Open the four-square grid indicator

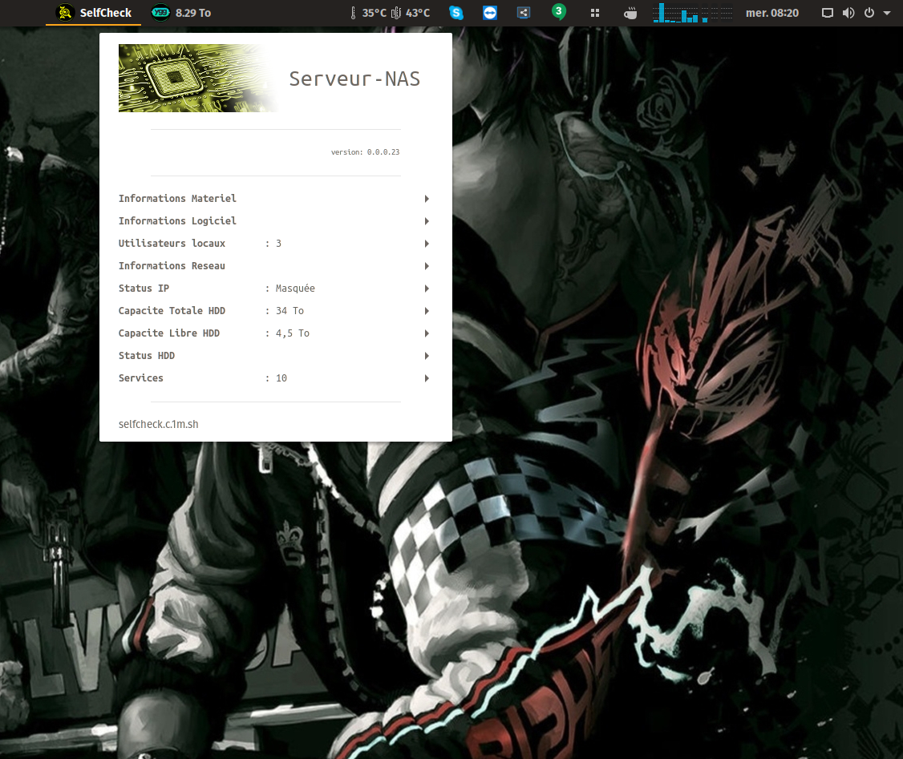point(595,13)
